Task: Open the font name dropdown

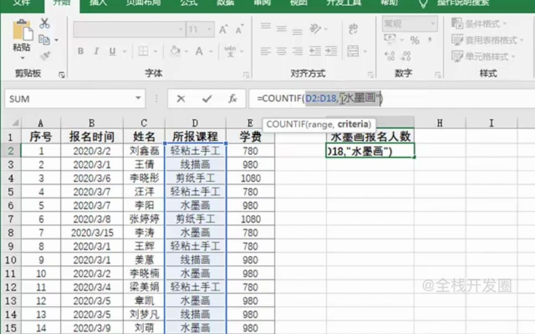Action: [x=181, y=29]
